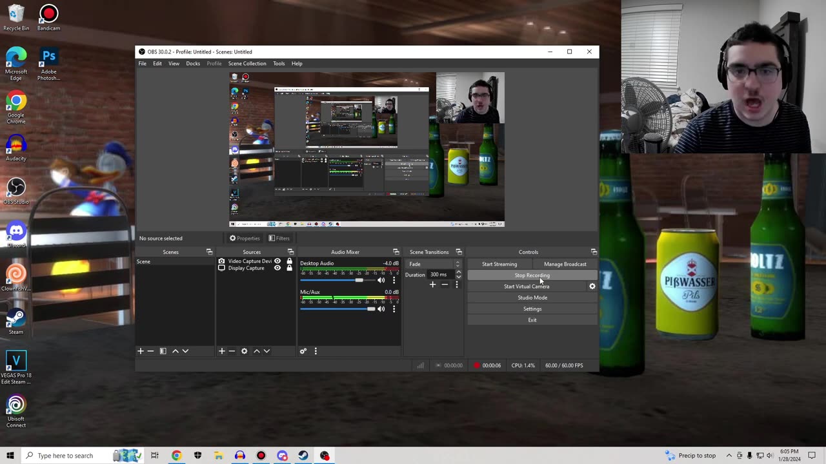Enable Studio Mode
This screenshot has height=464, width=826.
pyautogui.click(x=532, y=298)
